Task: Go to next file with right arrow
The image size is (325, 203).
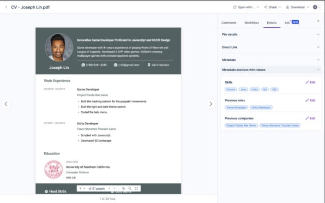Action: [x=211, y=104]
